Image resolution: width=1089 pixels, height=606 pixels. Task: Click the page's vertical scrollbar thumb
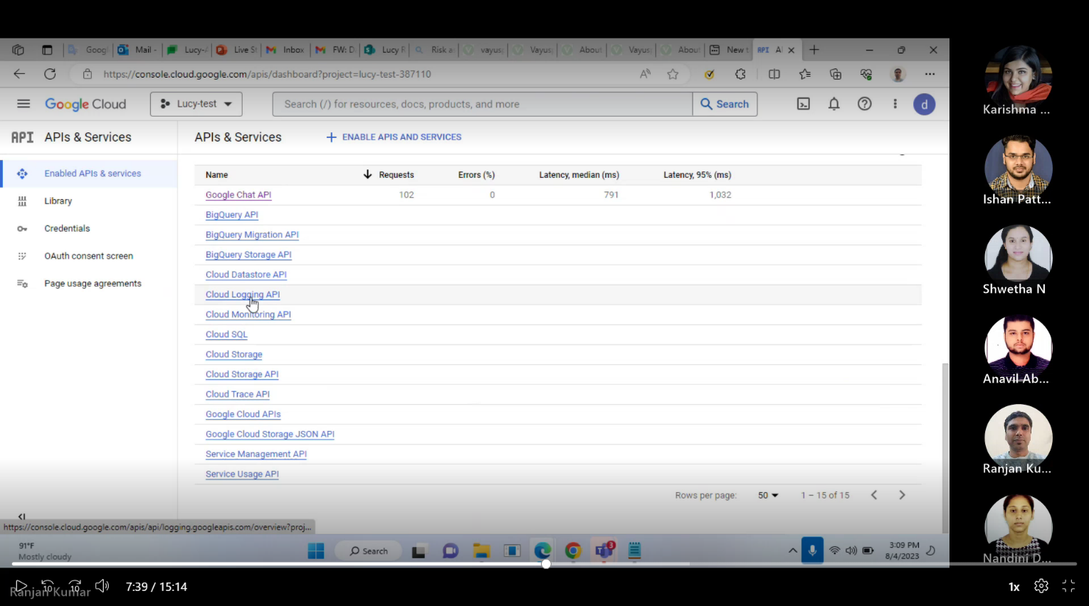945,447
